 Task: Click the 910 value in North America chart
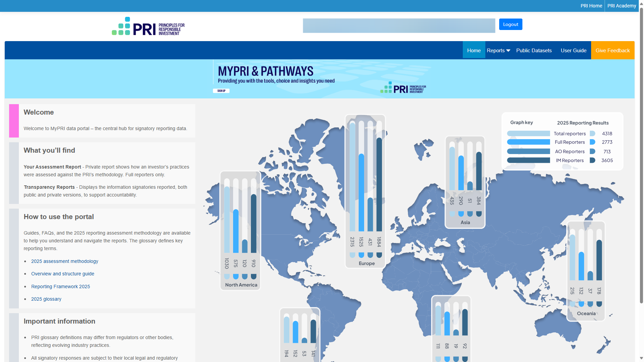[x=254, y=264]
